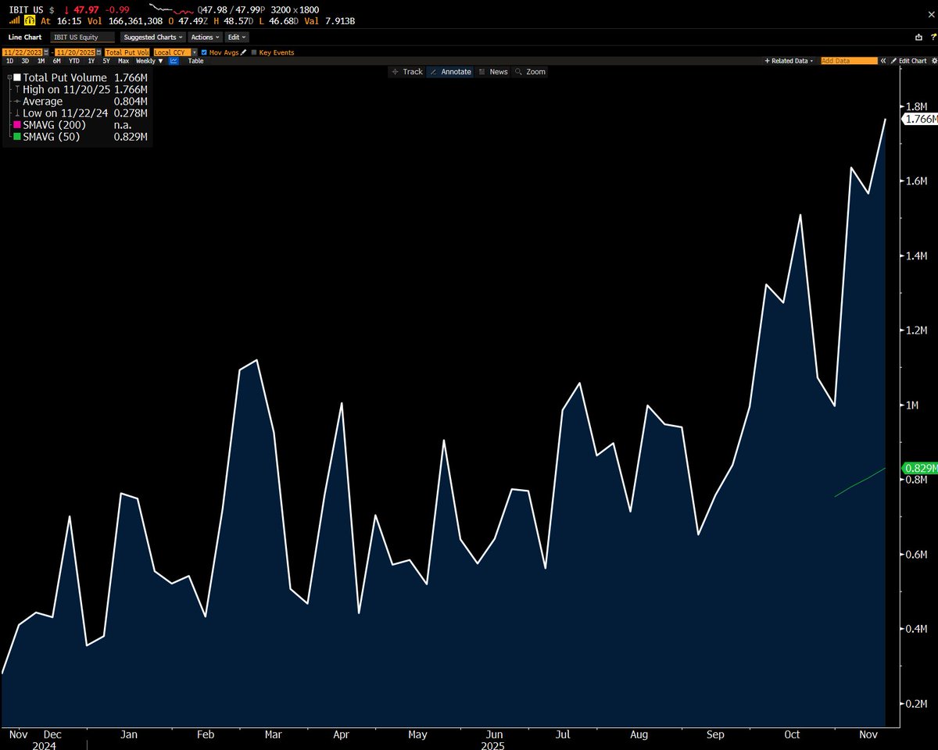
Task: Click the Add Data button
Action: tap(848, 60)
